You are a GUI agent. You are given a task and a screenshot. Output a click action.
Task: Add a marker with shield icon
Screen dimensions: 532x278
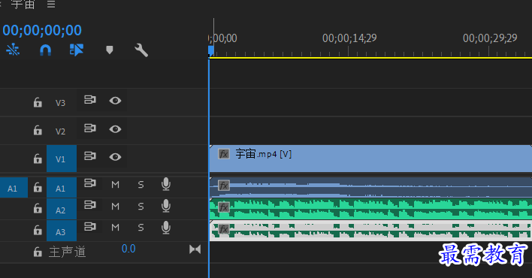tap(109, 50)
